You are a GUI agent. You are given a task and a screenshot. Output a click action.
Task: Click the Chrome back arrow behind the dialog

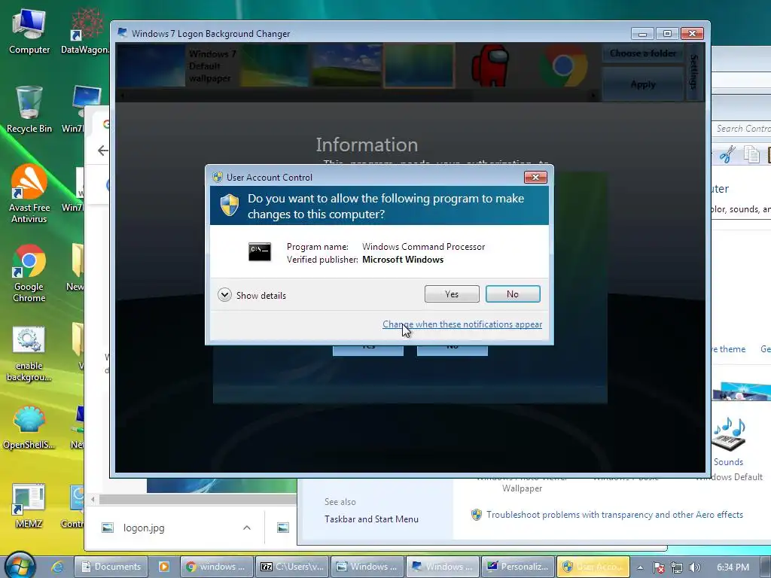(x=102, y=151)
